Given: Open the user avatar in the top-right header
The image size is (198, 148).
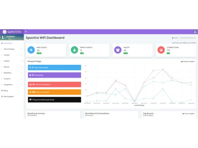Looking at the screenshot, I should (x=195, y=32).
